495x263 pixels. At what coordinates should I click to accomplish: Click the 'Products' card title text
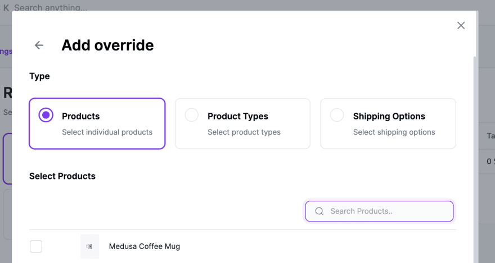81,116
